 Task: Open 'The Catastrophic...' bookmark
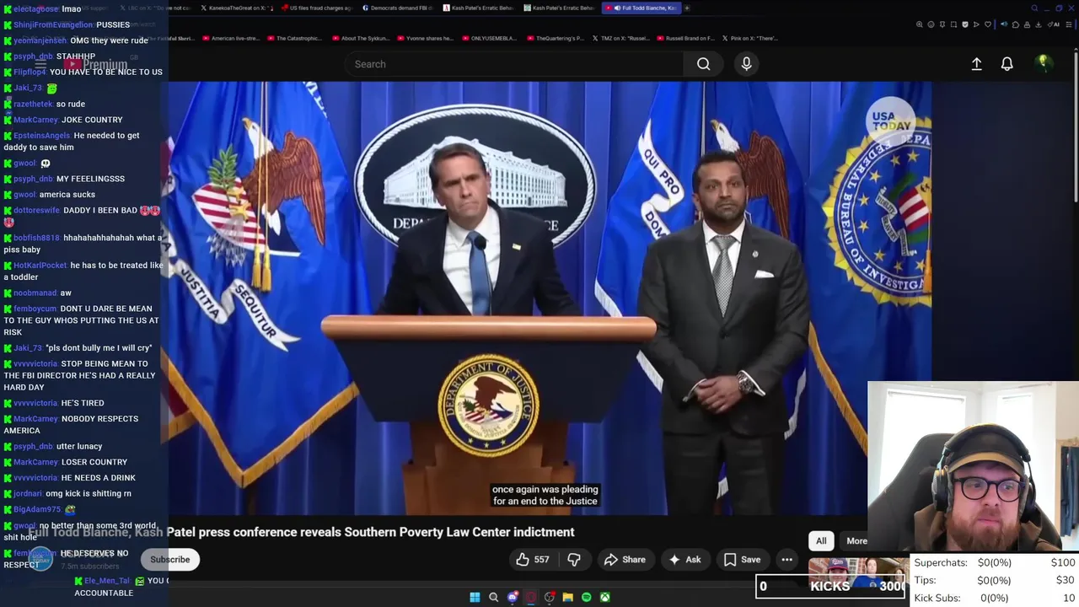[x=294, y=38]
